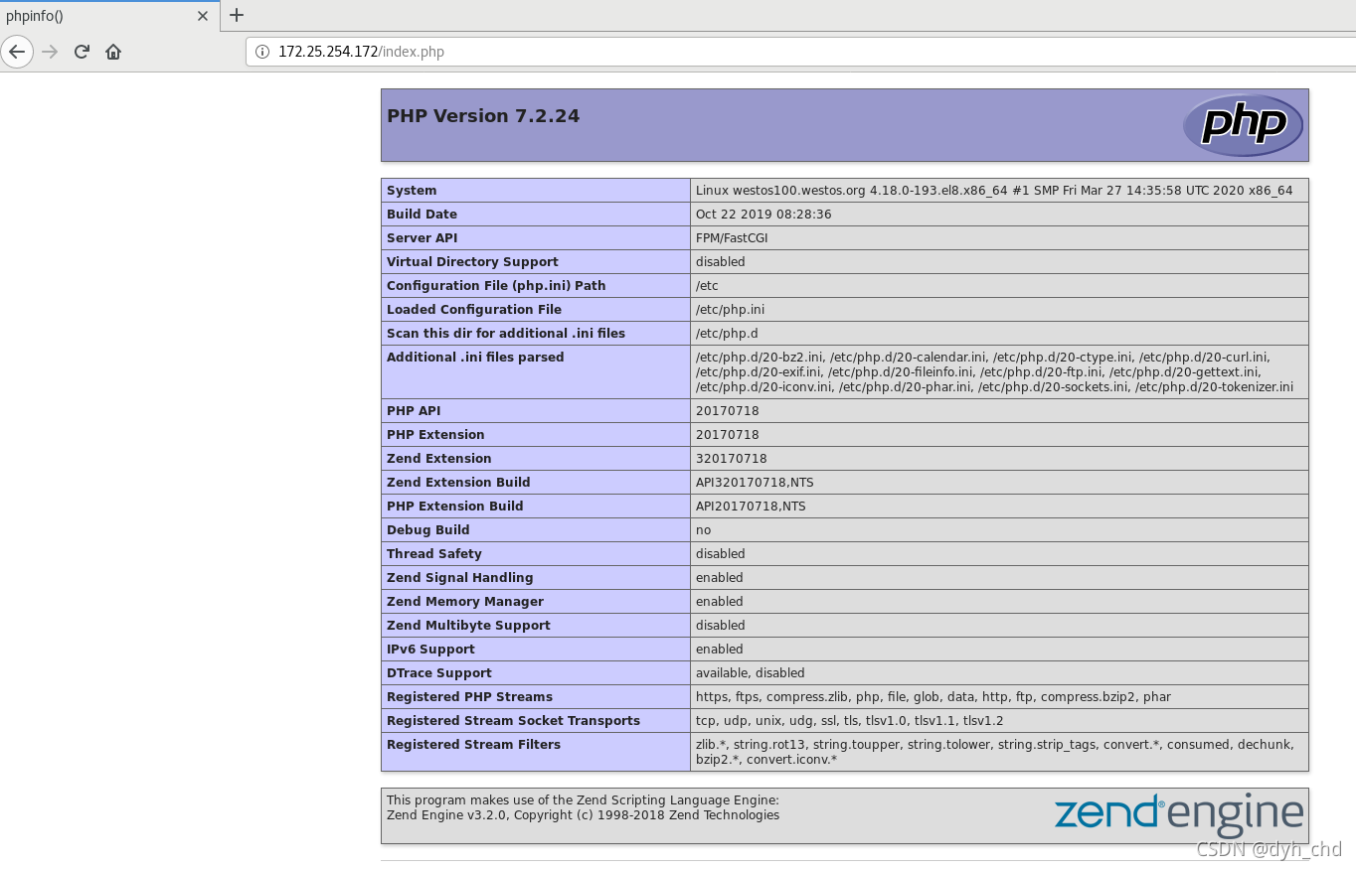
Task: Click the site information icon in address bar
Action: tap(262, 52)
